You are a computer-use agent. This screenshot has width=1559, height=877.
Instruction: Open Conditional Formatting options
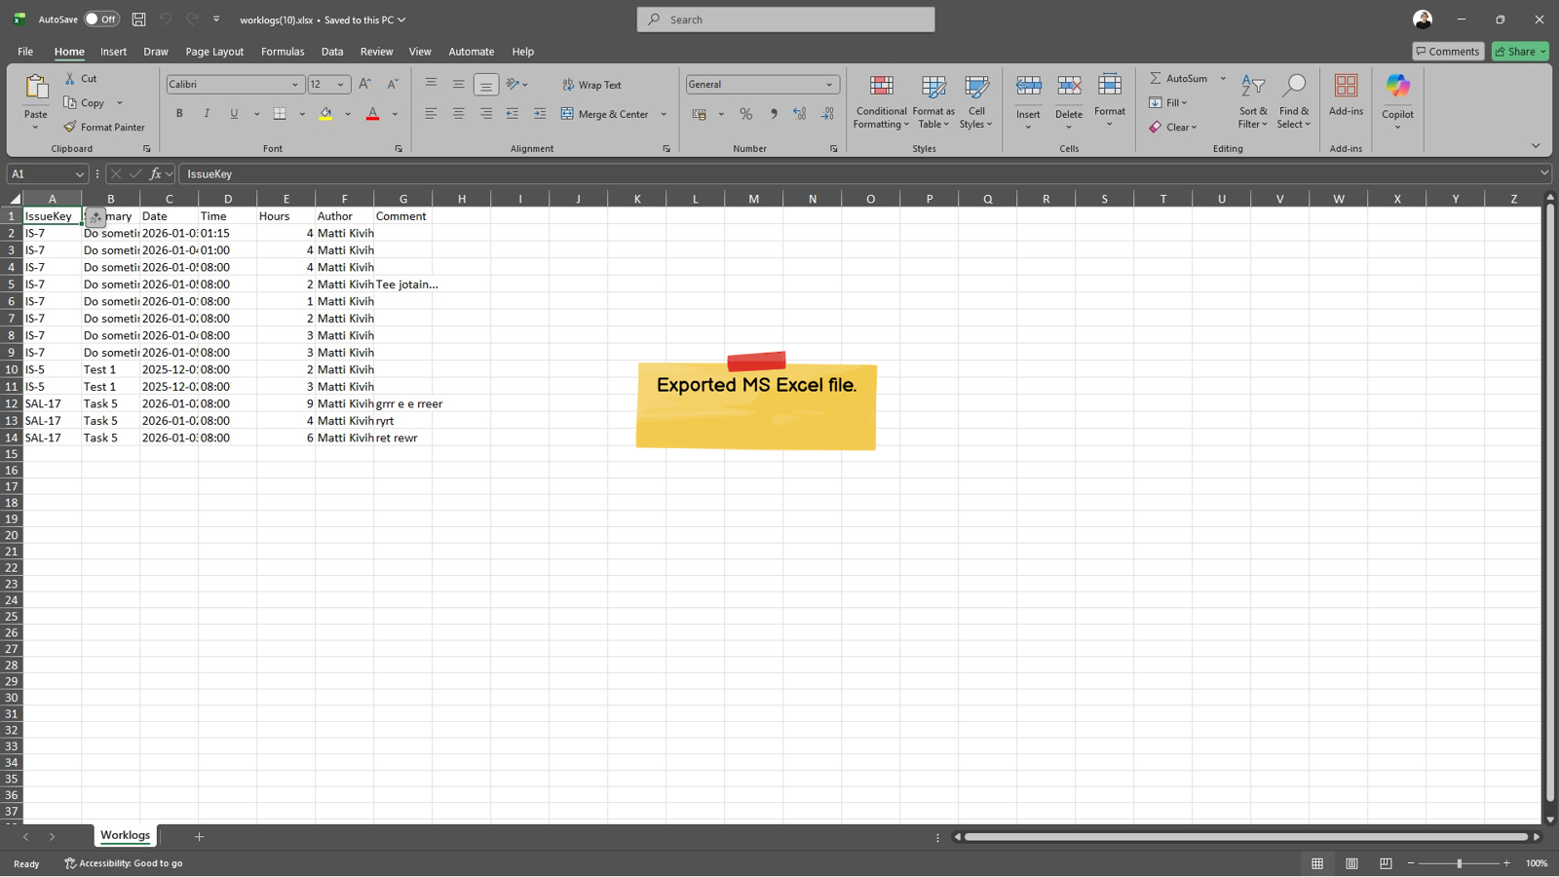pyautogui.click(x=881, y=102)
